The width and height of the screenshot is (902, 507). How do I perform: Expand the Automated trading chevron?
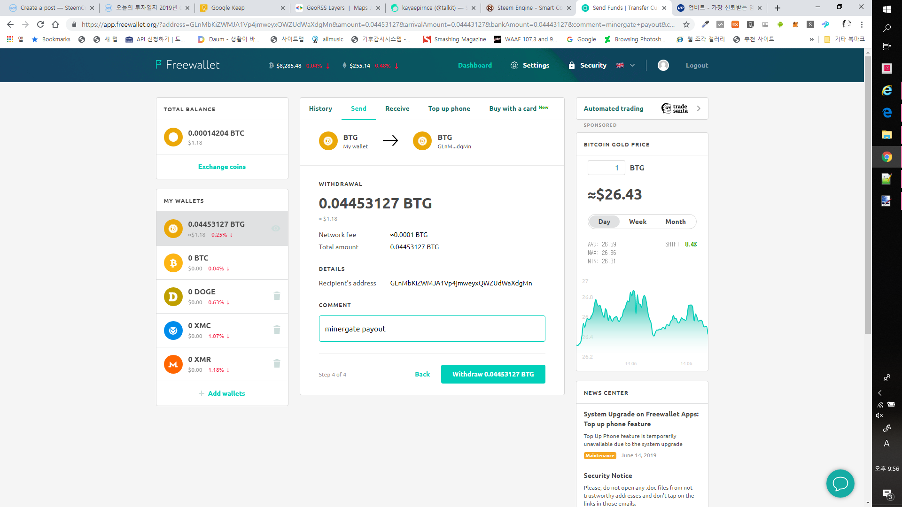pyautogui.click(x=699, y=108)
